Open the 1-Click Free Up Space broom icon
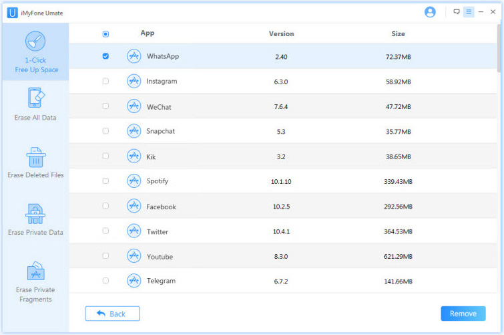 35,41
